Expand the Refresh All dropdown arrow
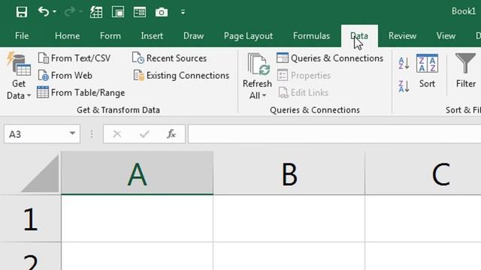 pos(264,96)
